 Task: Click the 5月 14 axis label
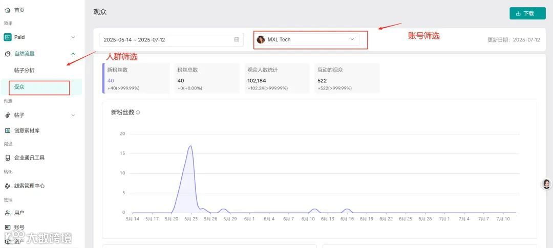coord(132,219)
